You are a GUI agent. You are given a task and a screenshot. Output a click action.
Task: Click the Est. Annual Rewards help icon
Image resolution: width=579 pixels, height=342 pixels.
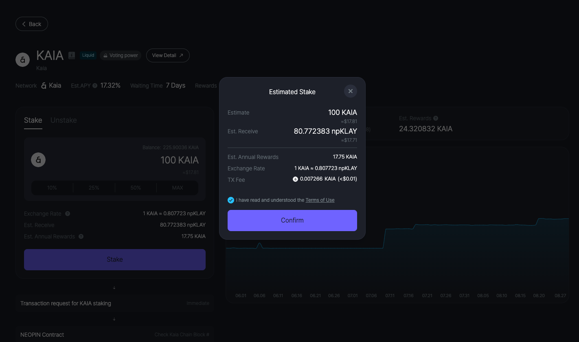click(x=81, y=236)
